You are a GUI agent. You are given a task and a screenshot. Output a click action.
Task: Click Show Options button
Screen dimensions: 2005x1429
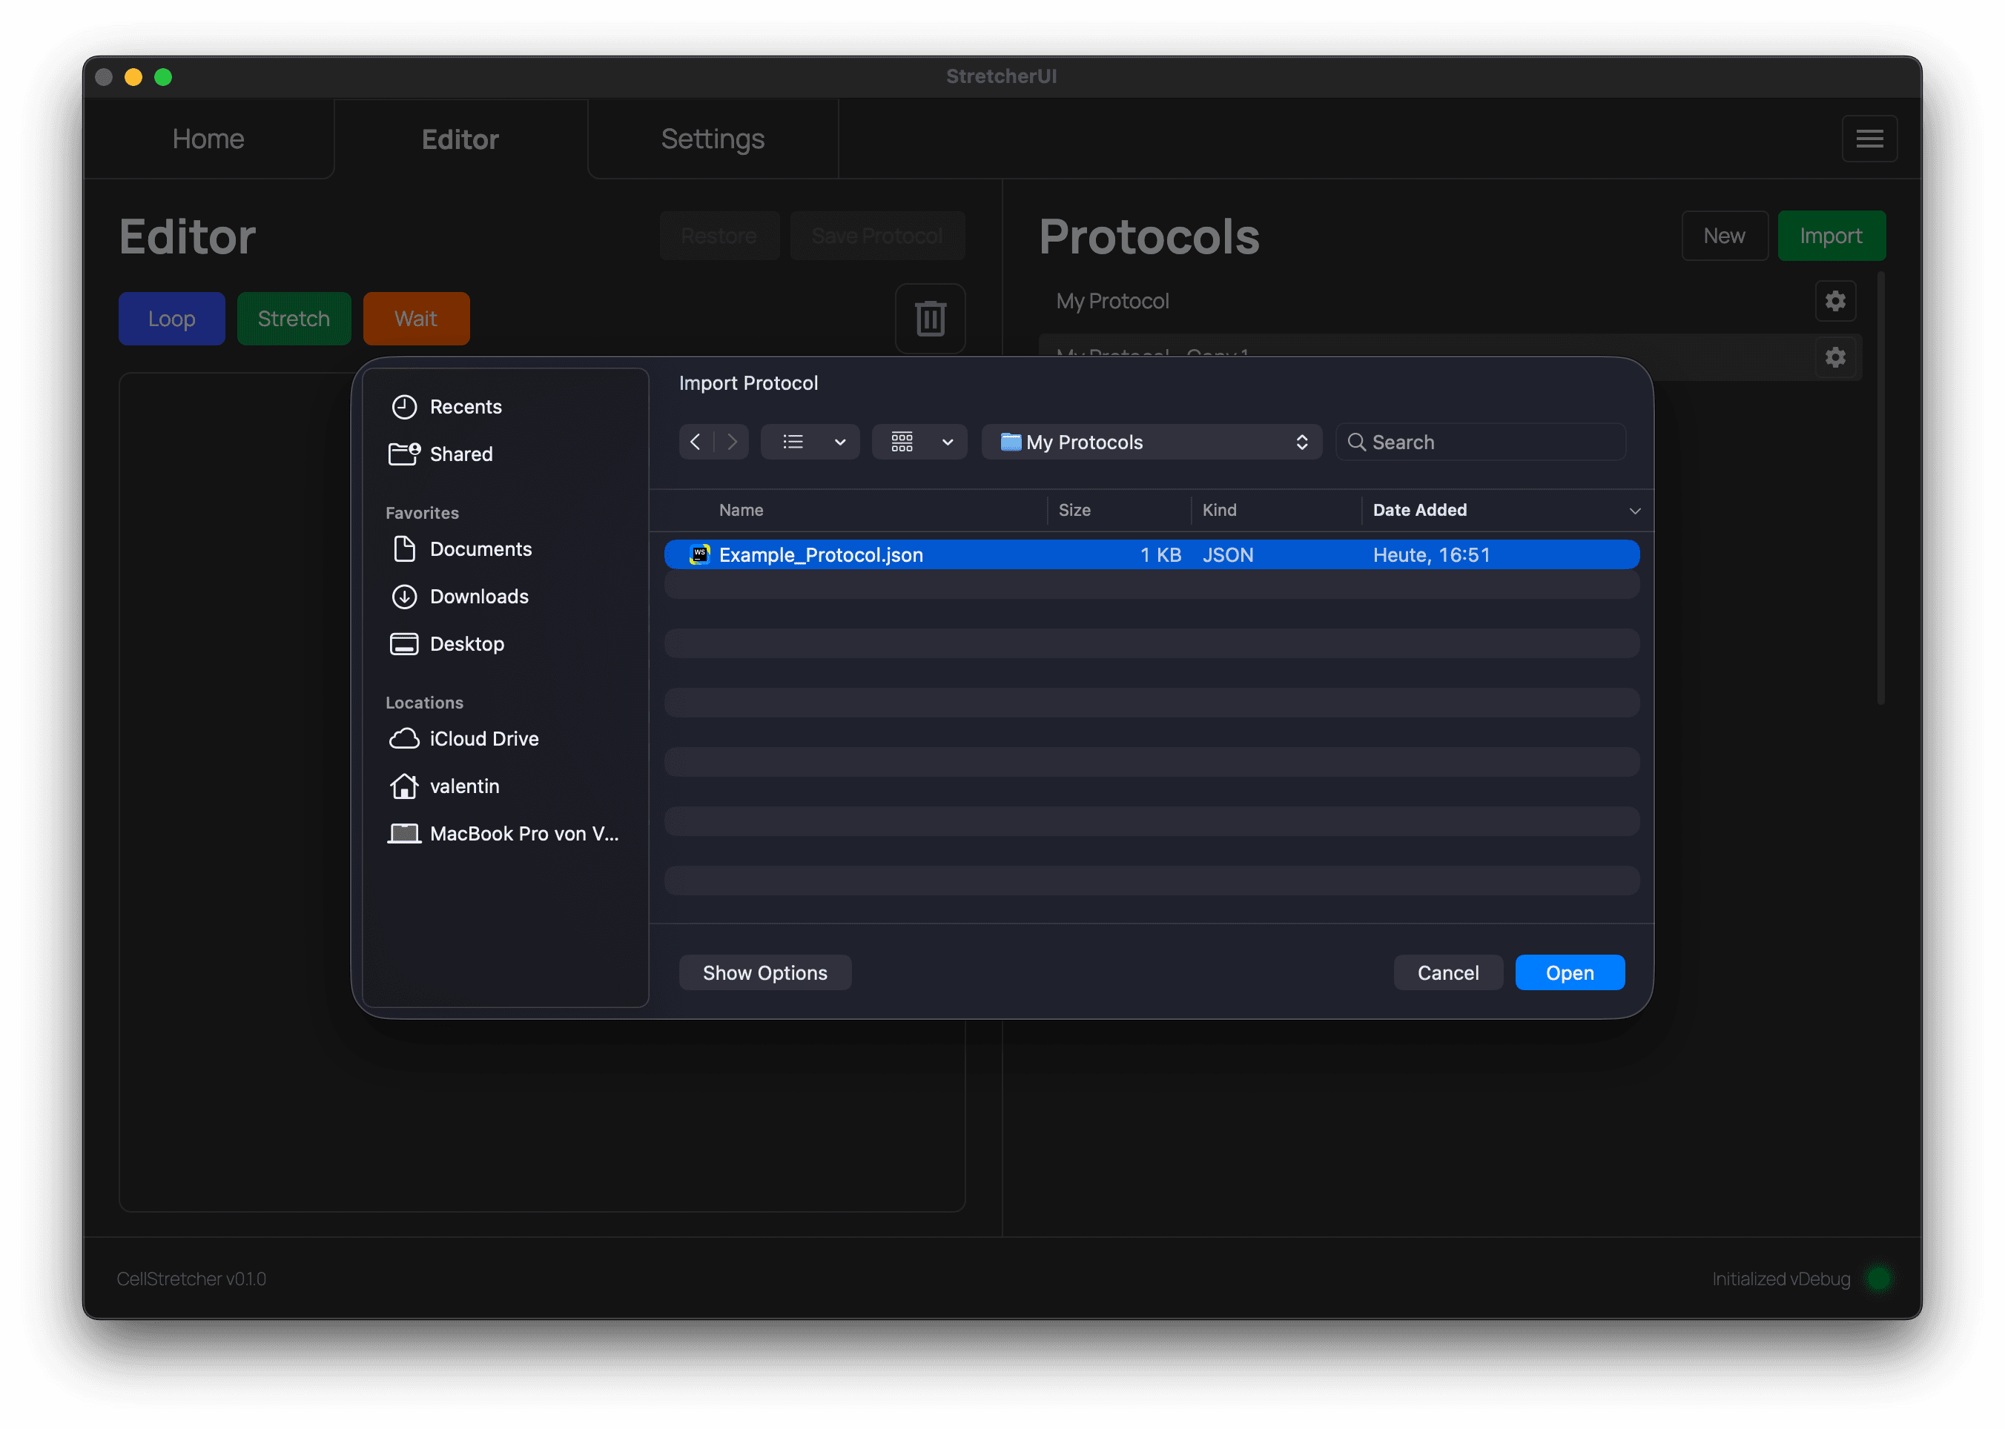point(765,972)
